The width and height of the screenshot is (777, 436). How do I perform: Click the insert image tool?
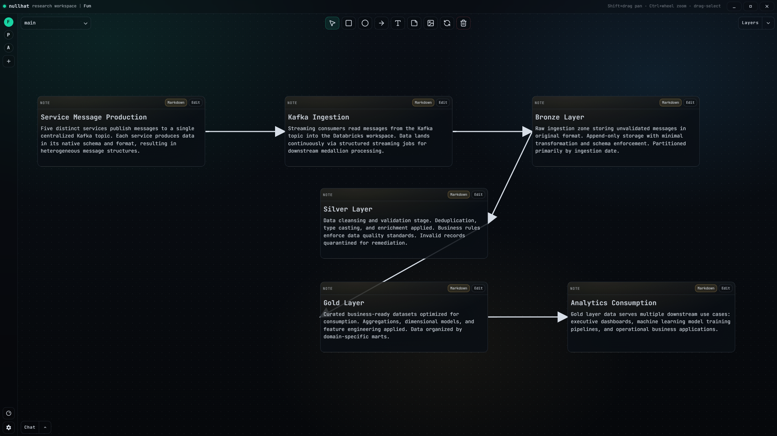coord(430,23)
